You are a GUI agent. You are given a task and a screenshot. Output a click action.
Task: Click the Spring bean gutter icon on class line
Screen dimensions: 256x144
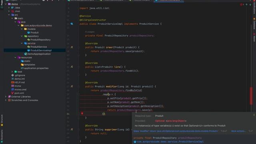(72, 24)
